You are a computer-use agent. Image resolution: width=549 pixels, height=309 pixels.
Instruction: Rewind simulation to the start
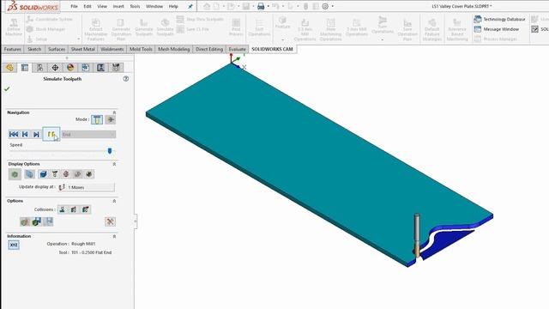(x=14, y=134)
